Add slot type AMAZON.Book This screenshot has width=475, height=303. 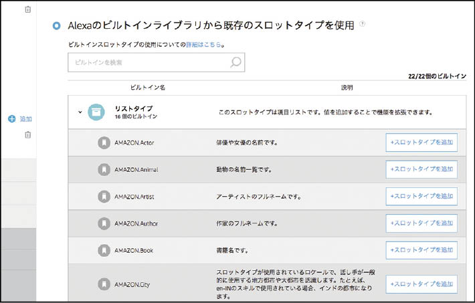pos(421,250)
